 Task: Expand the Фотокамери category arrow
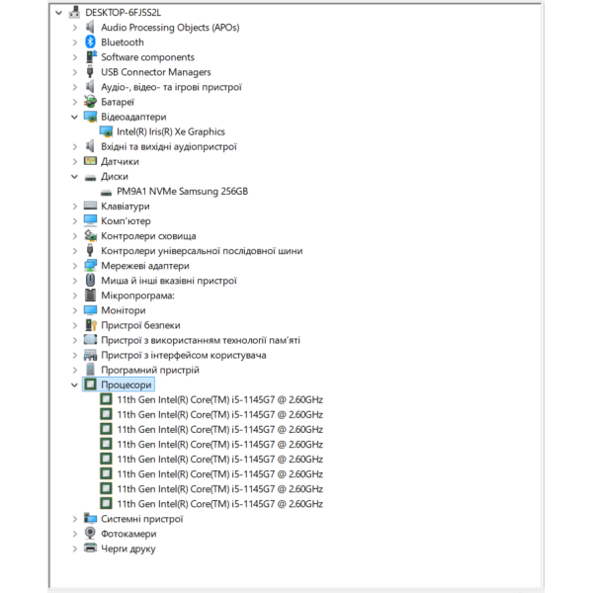point(75,534)
